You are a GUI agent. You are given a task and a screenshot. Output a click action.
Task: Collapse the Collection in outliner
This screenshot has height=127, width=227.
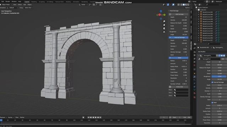click(196, 10)
